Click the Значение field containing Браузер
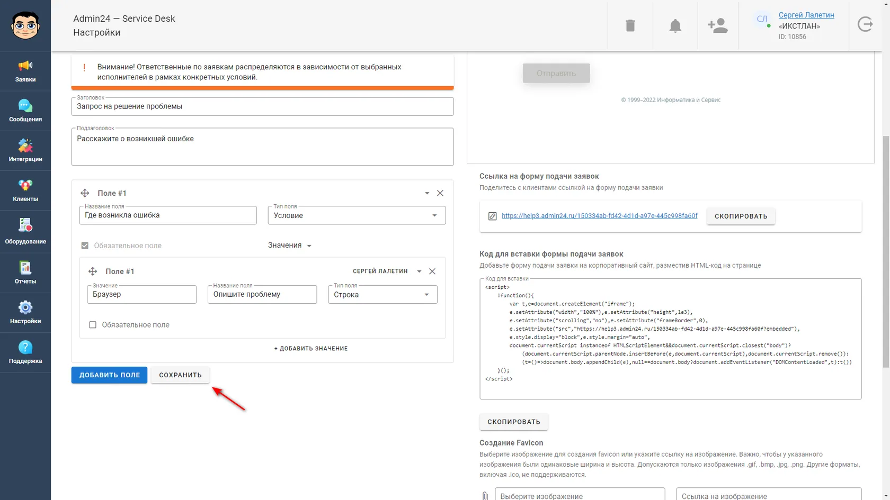890x500 pixels. tap(141, 295)
